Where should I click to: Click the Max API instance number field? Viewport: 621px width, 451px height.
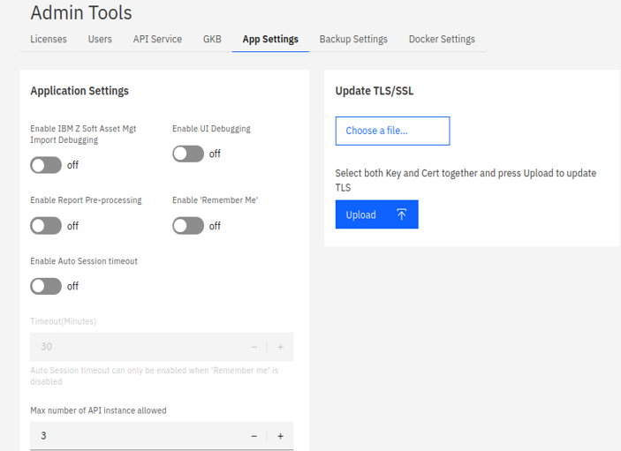point(133,436)
